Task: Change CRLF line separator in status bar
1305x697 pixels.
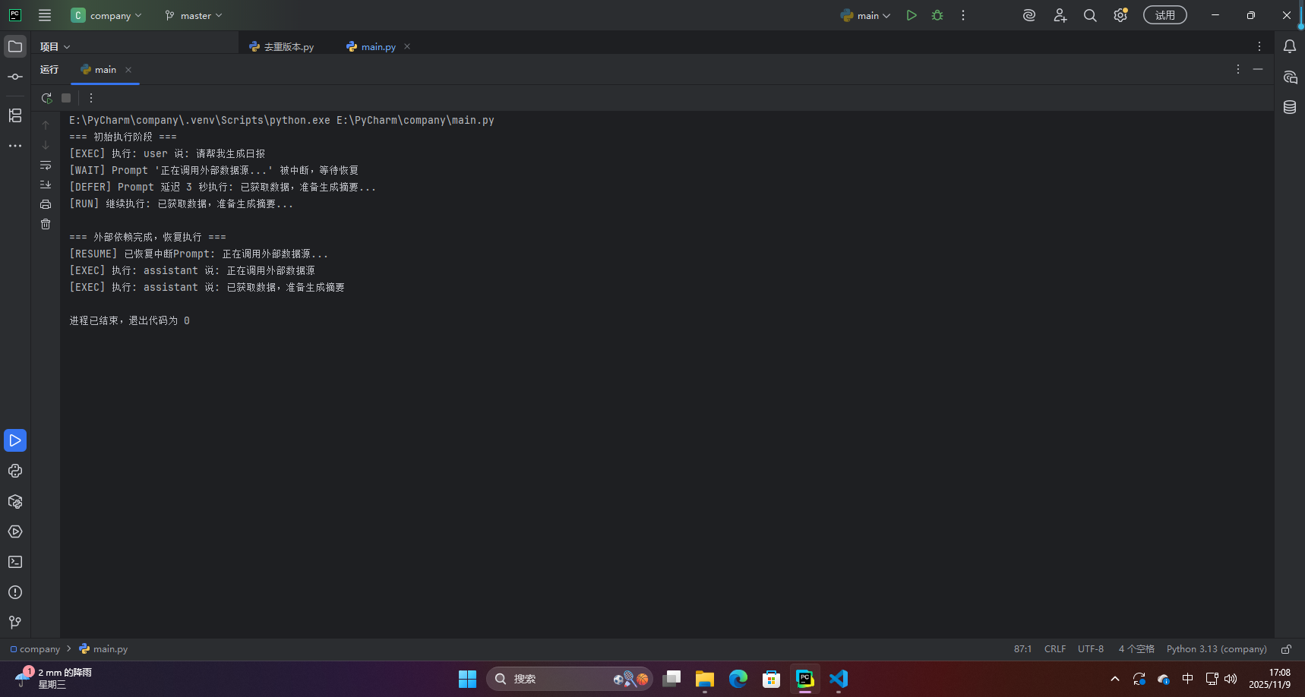Action: [1055, 649]
